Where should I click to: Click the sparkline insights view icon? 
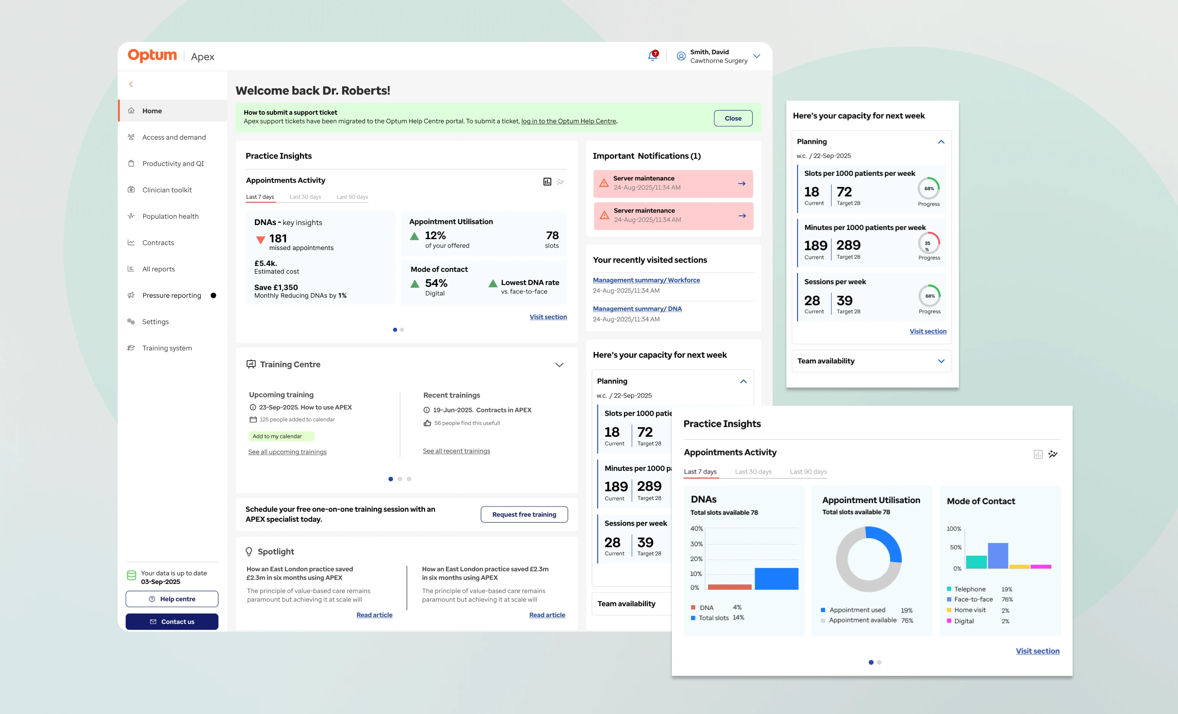560,182
